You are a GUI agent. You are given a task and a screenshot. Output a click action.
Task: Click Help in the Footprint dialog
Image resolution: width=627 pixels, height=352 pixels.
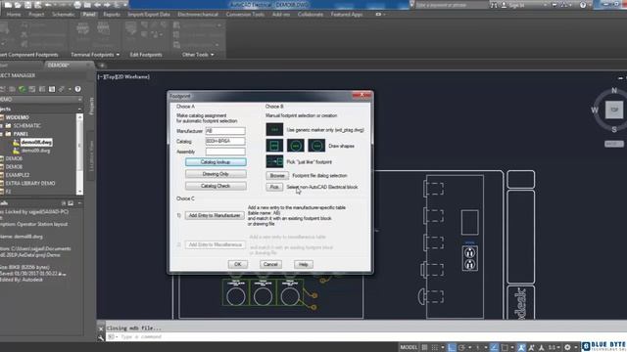click(x=304, y=265)
